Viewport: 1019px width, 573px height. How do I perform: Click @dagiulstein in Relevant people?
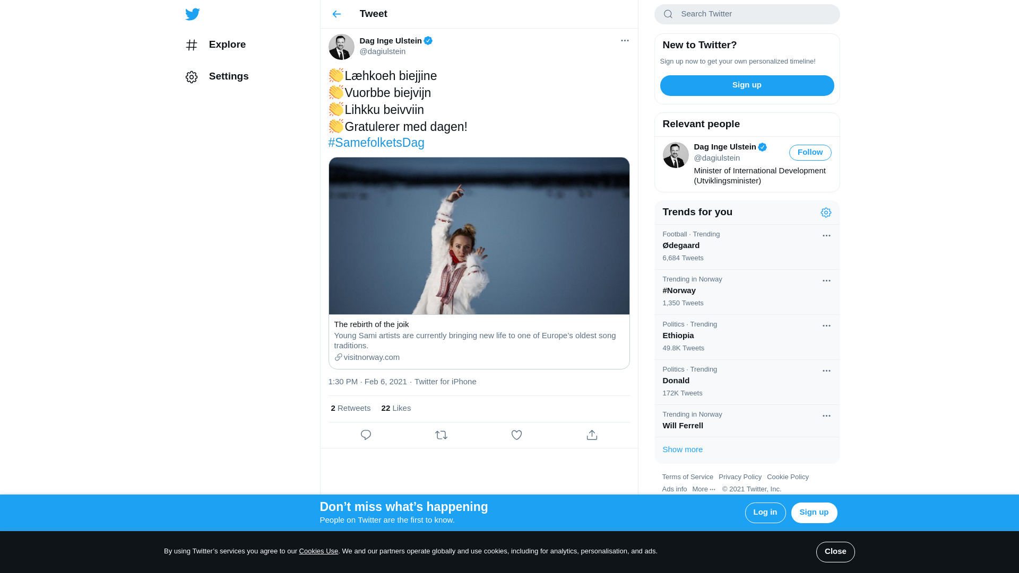(716, 158)
